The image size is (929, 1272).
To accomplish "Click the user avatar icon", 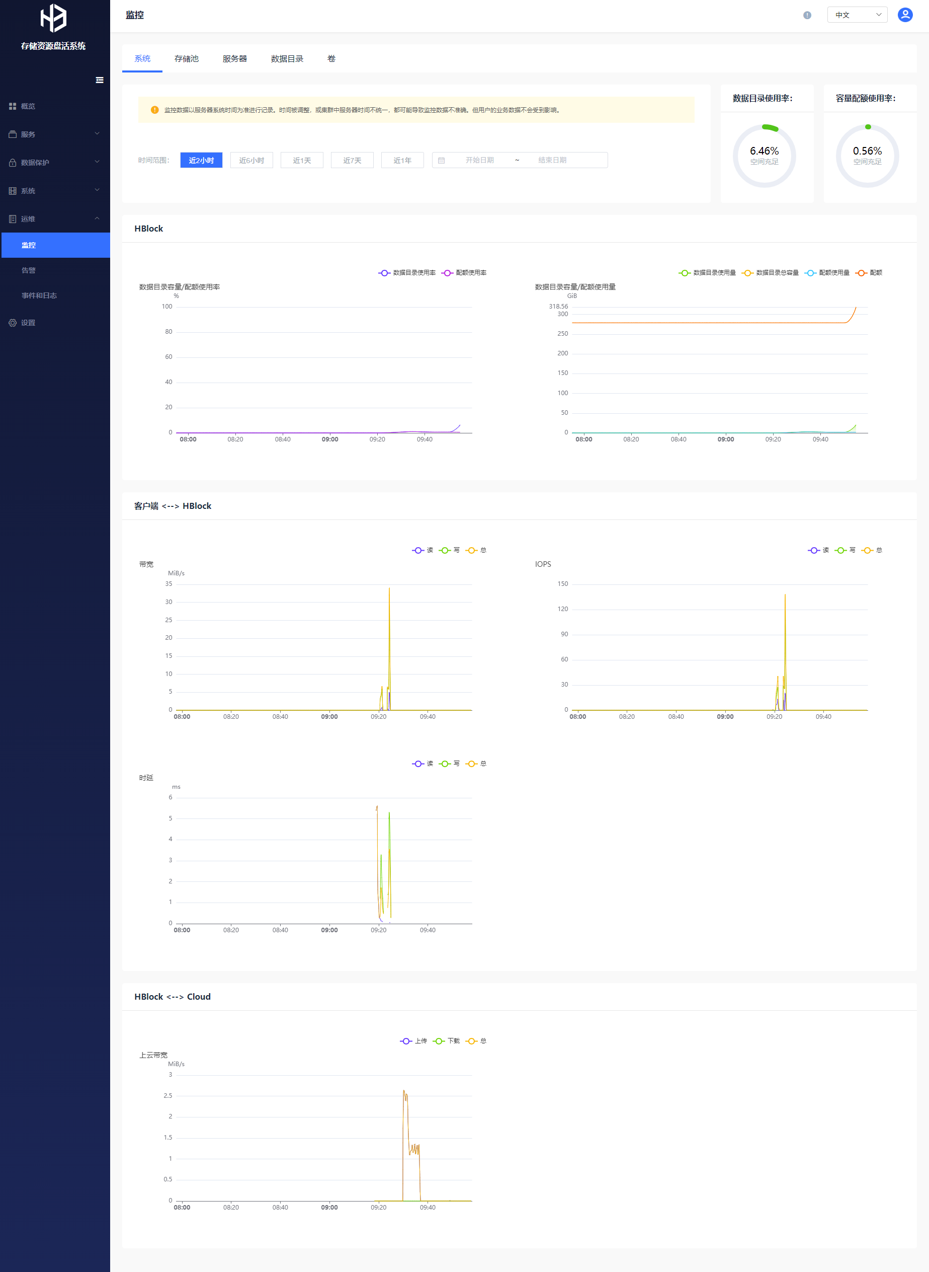I will [905, 15].
